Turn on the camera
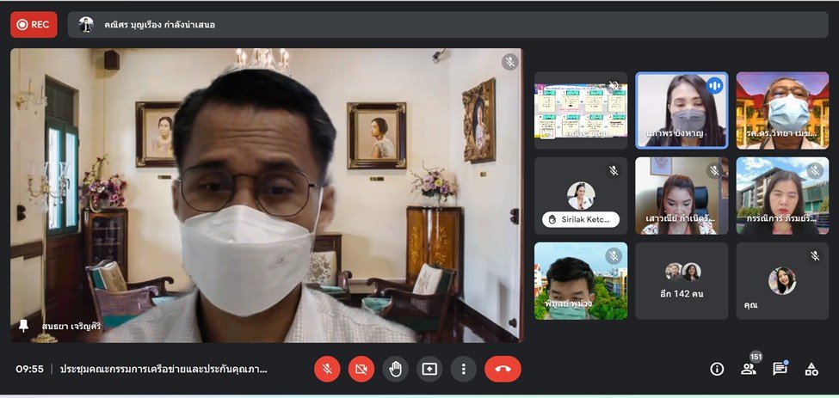839x398 pixels. point(361,369)
